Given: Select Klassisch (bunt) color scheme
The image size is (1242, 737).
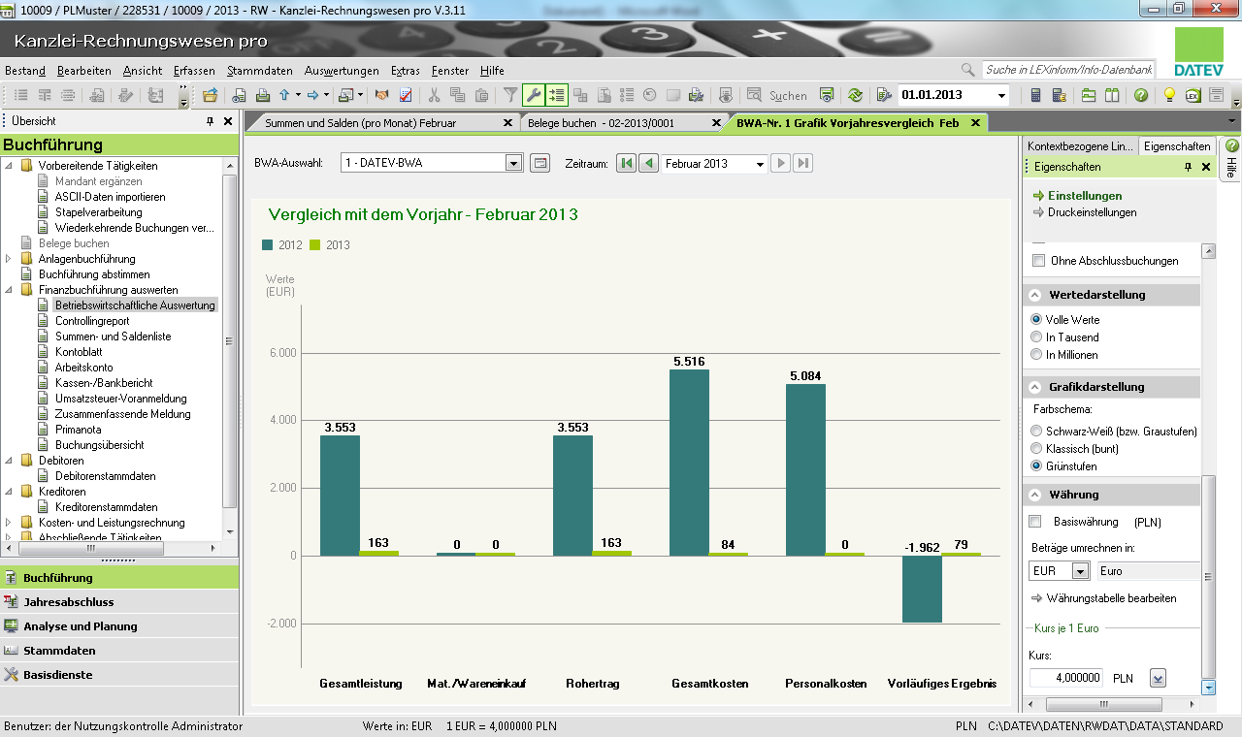Looking at the screenshot, I should coord(1036,448).
